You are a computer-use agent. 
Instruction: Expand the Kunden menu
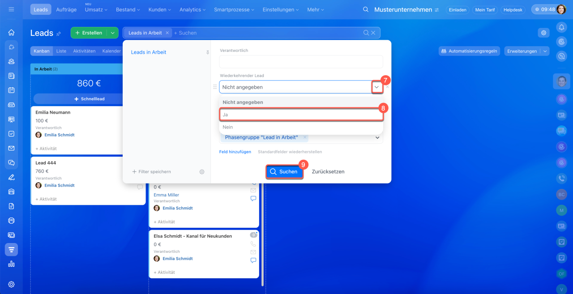click(159, 9)
